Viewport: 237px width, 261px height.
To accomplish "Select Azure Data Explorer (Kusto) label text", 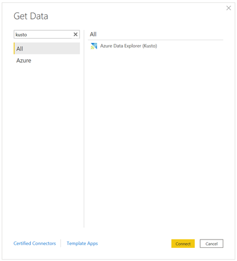I will coord(129,46).
